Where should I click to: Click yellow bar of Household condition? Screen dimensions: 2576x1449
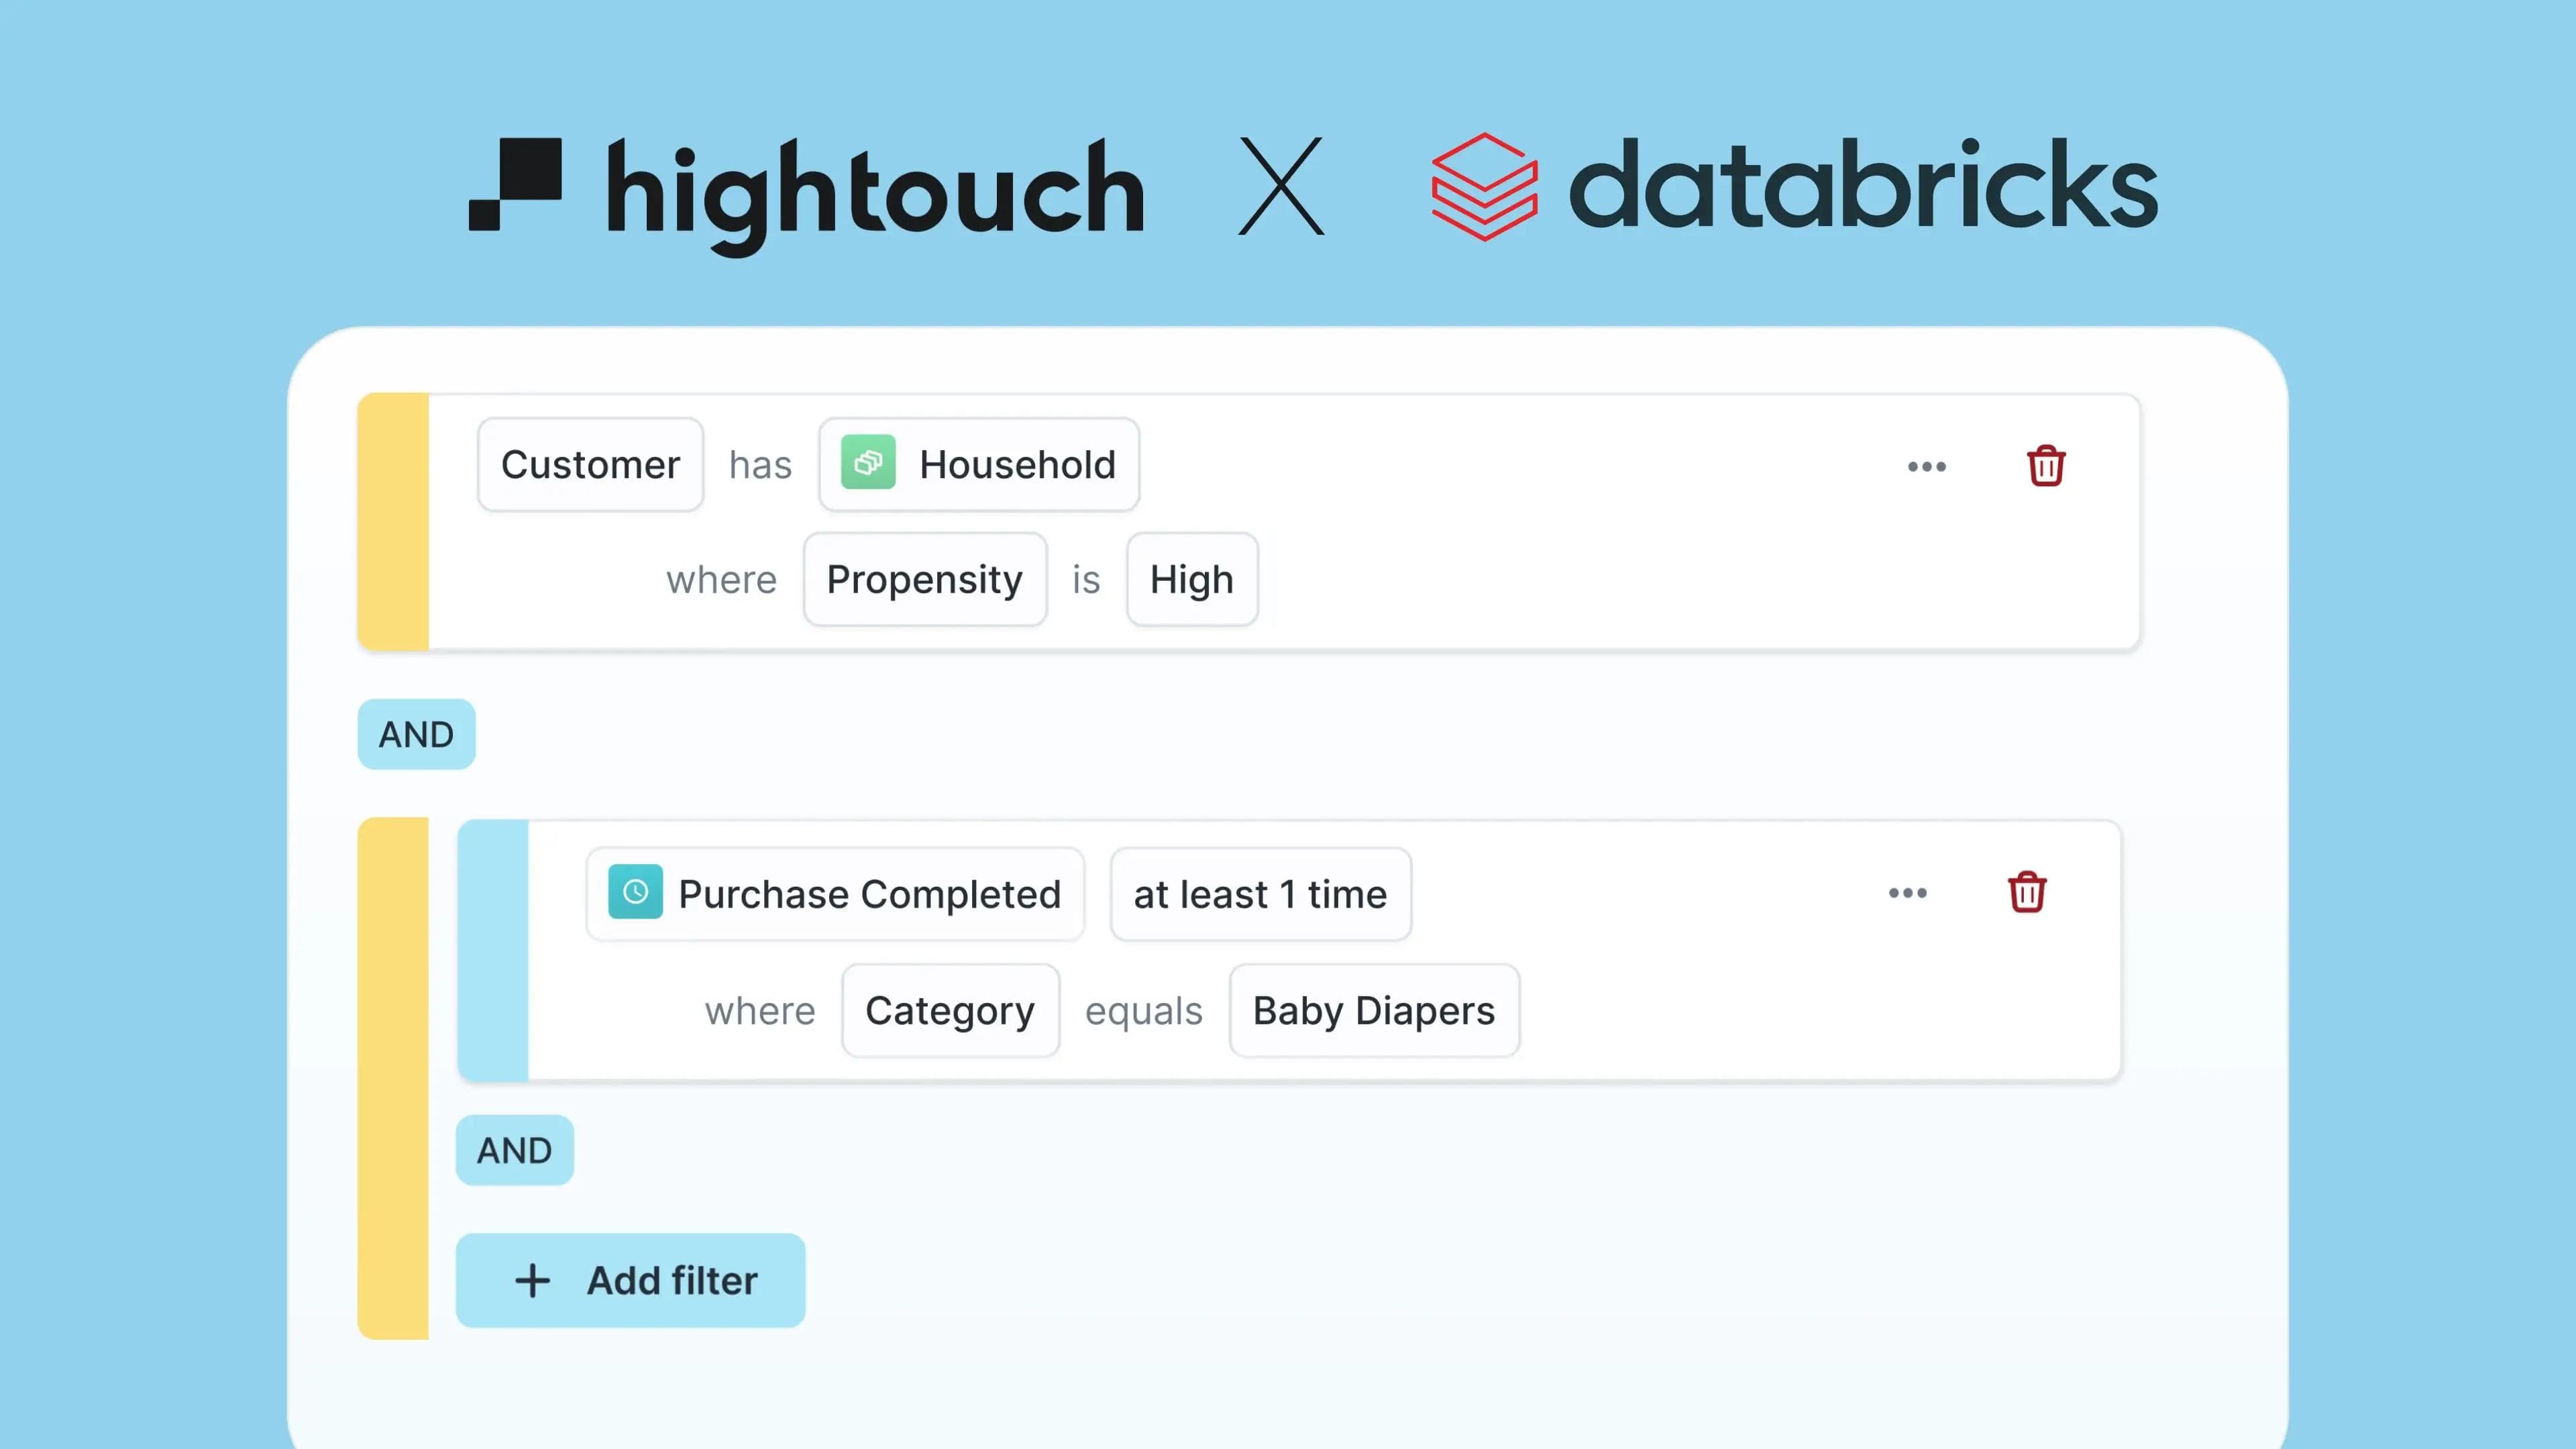(393, 522)
